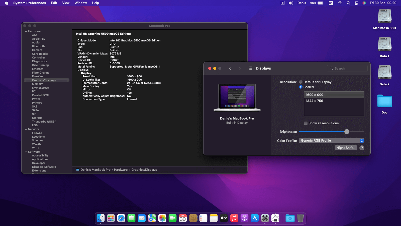Select Storage in hardware sidebar list

coord(37,118)
